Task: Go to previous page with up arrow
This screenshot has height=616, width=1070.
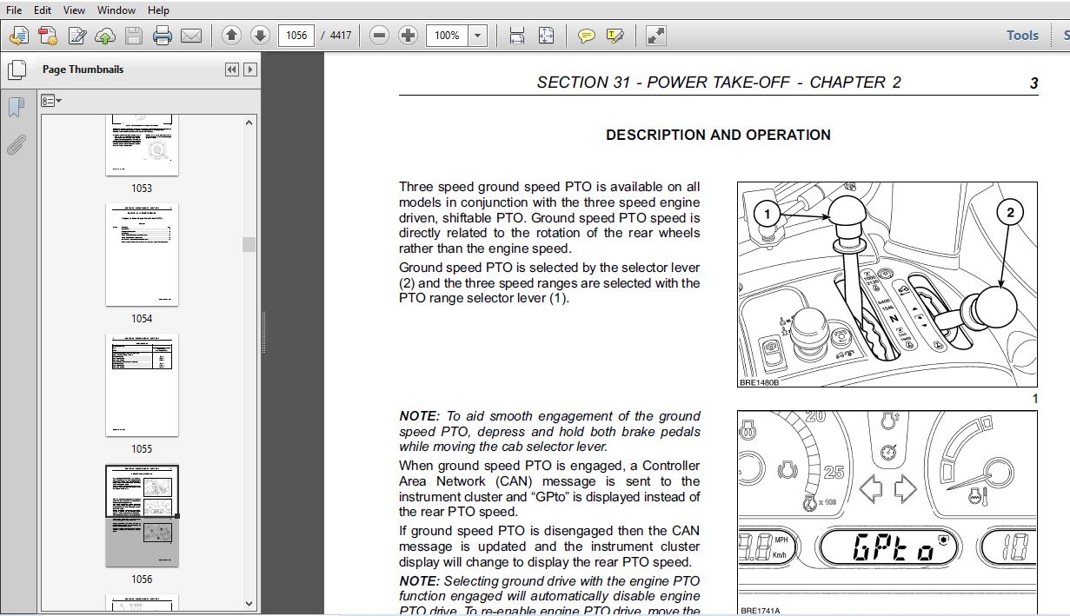Action: coord(231,36)
